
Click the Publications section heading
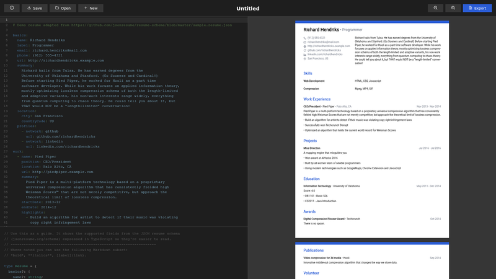point(313,250)
